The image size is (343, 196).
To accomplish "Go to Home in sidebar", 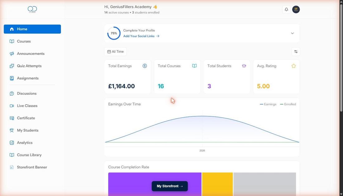I will click(x=32, y=29).
